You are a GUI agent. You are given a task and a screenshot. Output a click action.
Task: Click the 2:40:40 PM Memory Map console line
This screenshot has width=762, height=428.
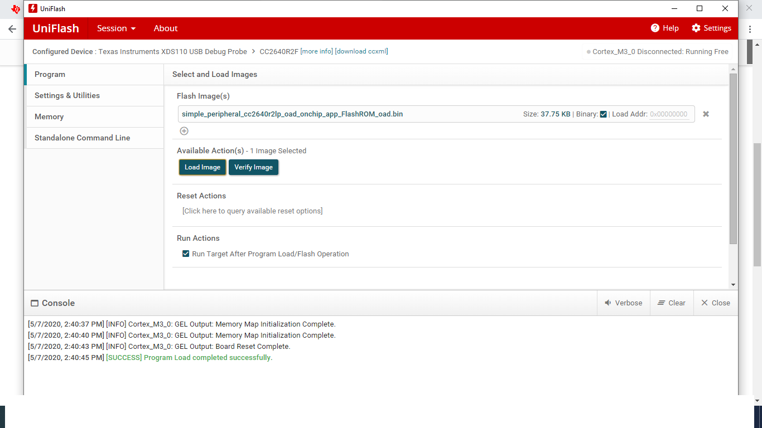click(182, 335)
